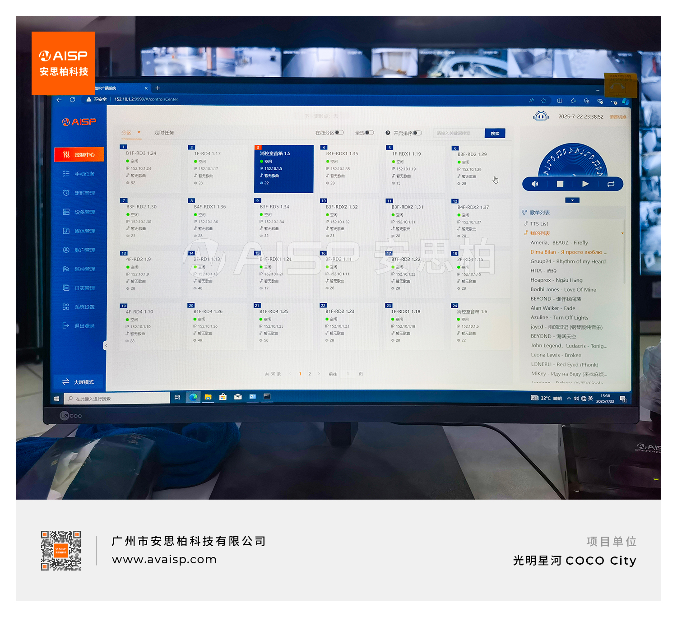Stop playback with the square stop button
The height and width of the screenshot is (617, 677).
click(560, 184)
